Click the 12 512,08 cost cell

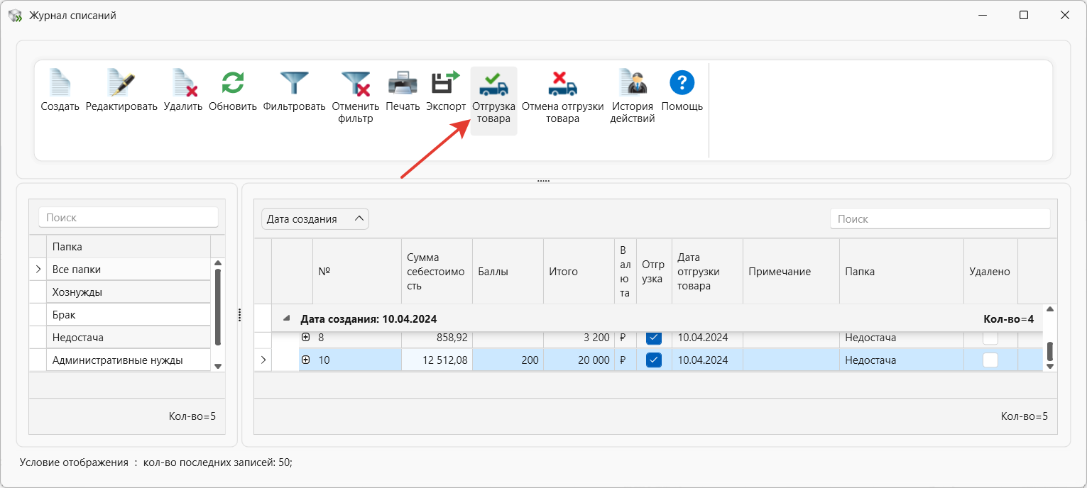437,360
